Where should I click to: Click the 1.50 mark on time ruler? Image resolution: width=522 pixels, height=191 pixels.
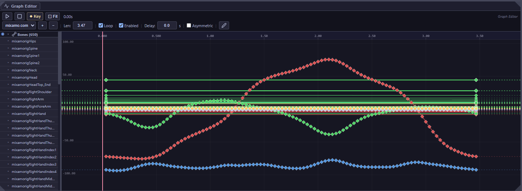pos(264,36)
